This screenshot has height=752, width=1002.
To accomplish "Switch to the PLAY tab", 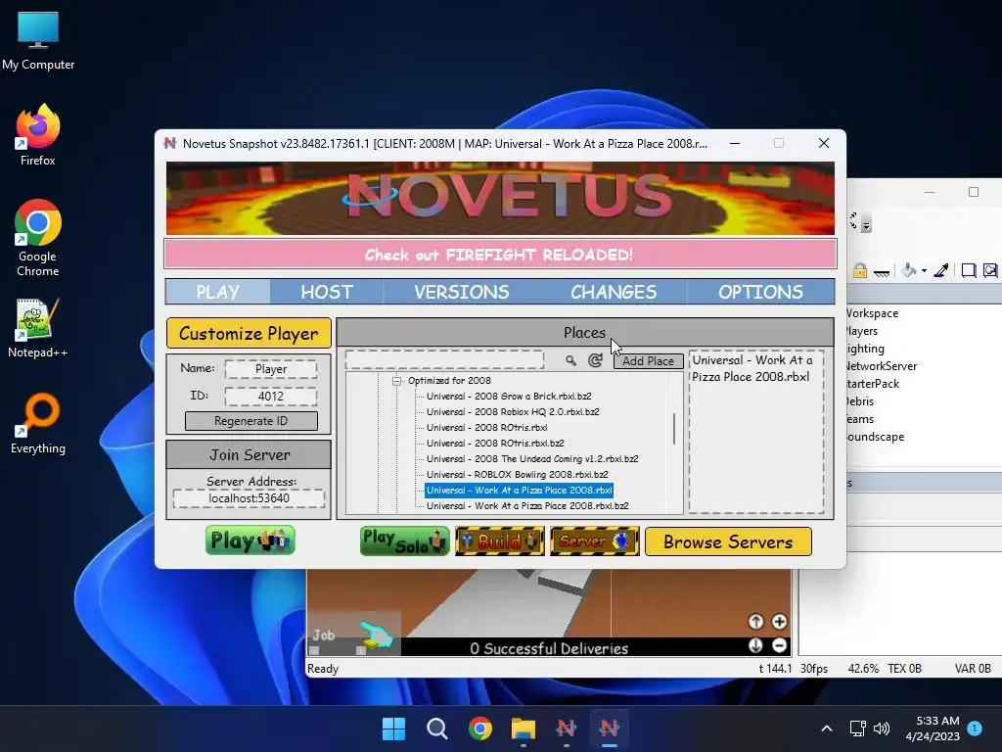I will click(x=218, y=292).
